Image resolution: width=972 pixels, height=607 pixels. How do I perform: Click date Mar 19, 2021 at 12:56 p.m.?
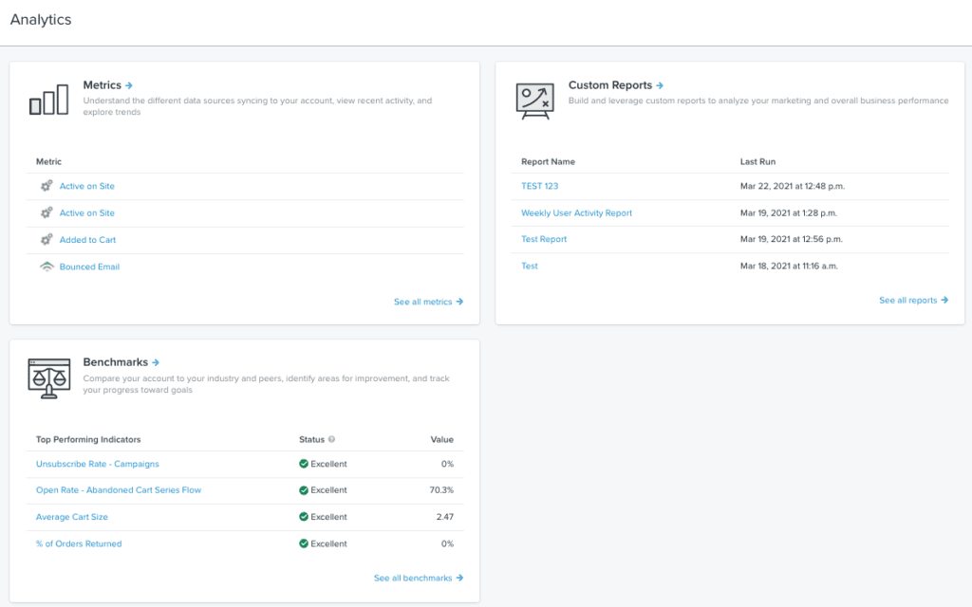pos(791,239)
